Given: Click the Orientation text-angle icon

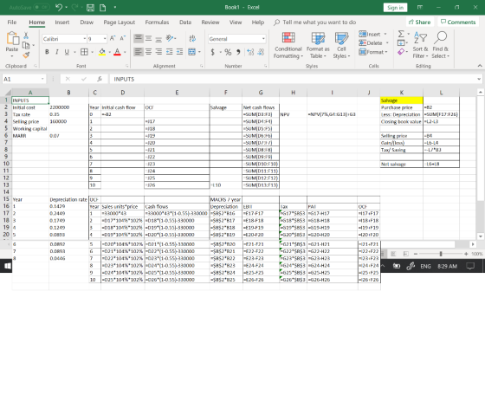Looking at the screenshot, I should (170, 38).
